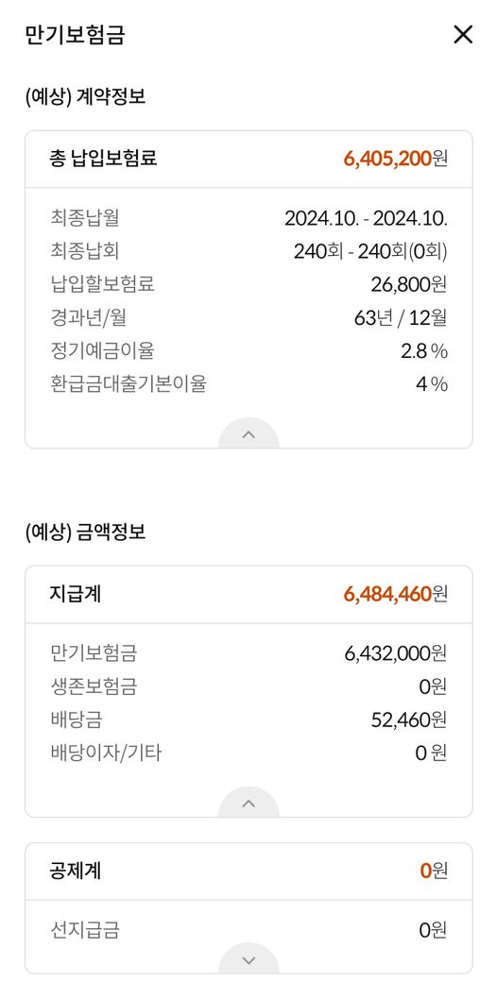Click the 생존보험금 row label
Screen dimensions: 497x982
pyautogui.click(x=94, y=686)
